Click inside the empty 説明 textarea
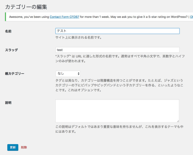Image resolution: width=193 pixels, height=155 pixels. (117, 111)
